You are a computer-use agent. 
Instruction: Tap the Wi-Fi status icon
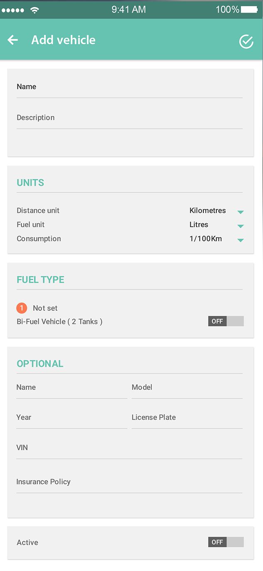coord(35,10)
